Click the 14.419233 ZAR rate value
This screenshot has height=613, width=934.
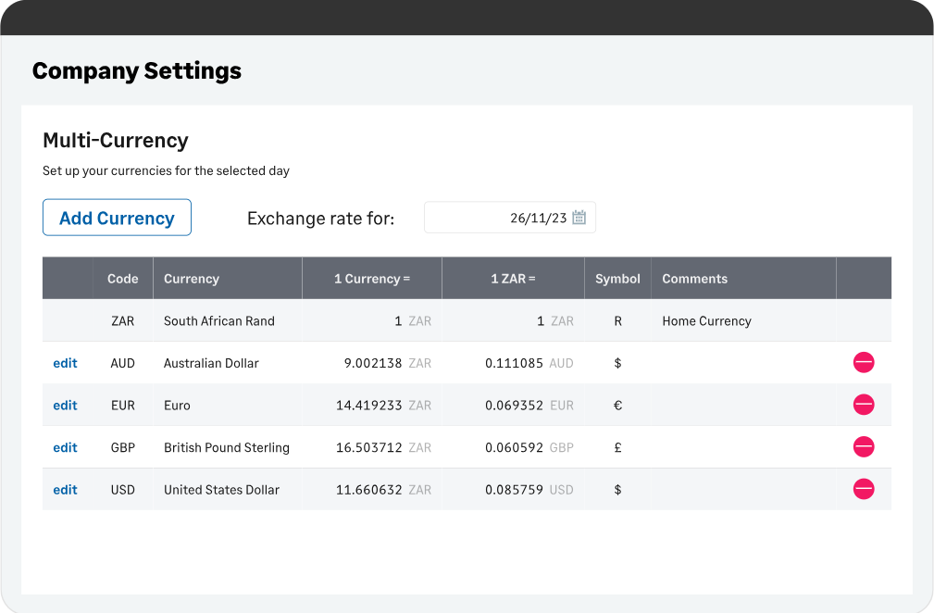[x=383, y=406]
